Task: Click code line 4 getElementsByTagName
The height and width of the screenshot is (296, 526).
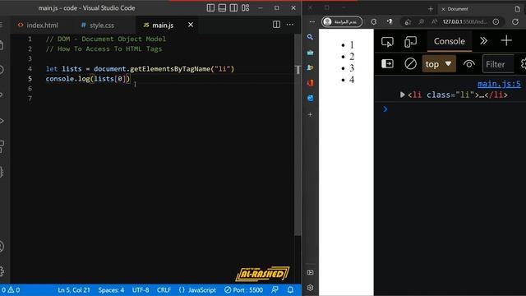Action: click(140, 69)
